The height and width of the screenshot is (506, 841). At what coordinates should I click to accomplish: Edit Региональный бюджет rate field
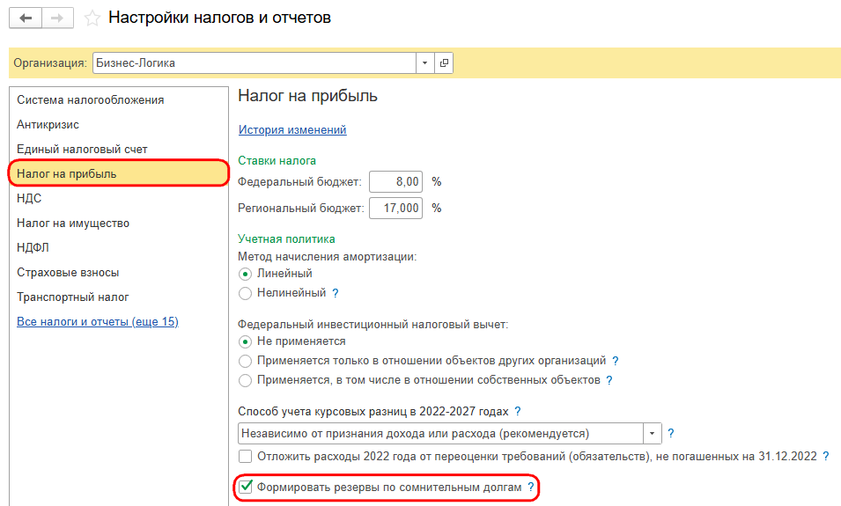pos(395,208)
